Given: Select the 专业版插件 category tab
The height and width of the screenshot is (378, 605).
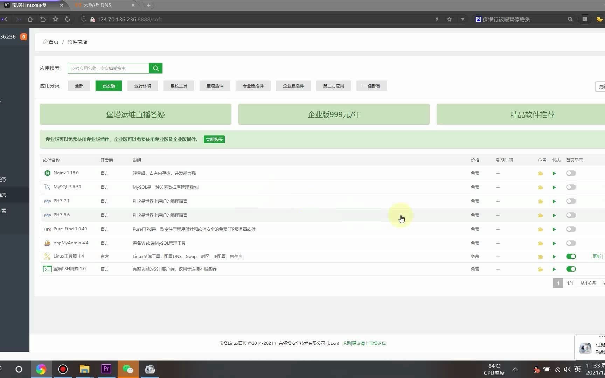Looking at the screenshot, I should 253,86.
